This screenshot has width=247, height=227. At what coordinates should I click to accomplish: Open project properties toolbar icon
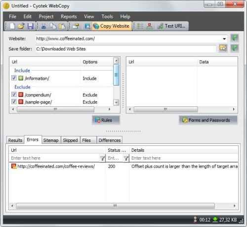tap(76, 26)
